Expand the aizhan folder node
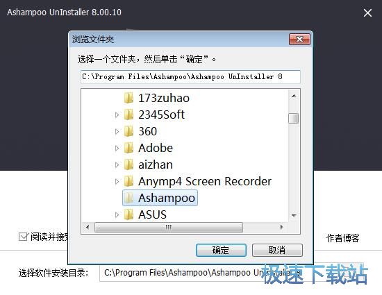The height and width of the screenshot is (295, 382). 117,165
